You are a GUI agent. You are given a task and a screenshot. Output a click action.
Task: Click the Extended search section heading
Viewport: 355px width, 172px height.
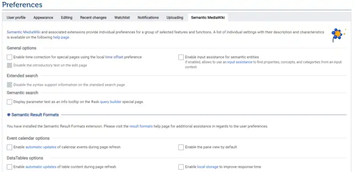tap(23, 76)
